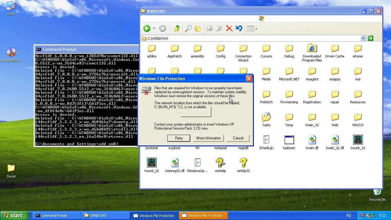Select the Microsoft.NET folder
The width and height of the screenshot is (391, 220).
coord(289,74)
